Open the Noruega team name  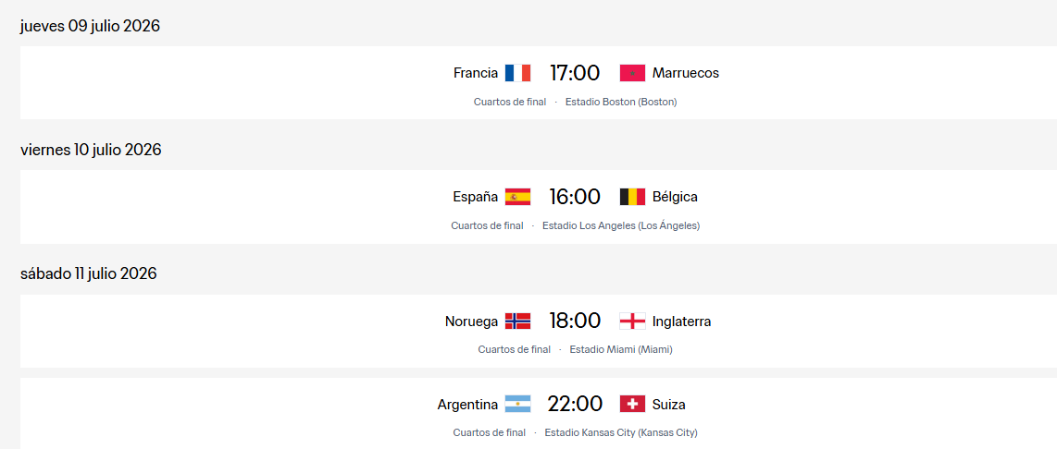click(471, 322)
